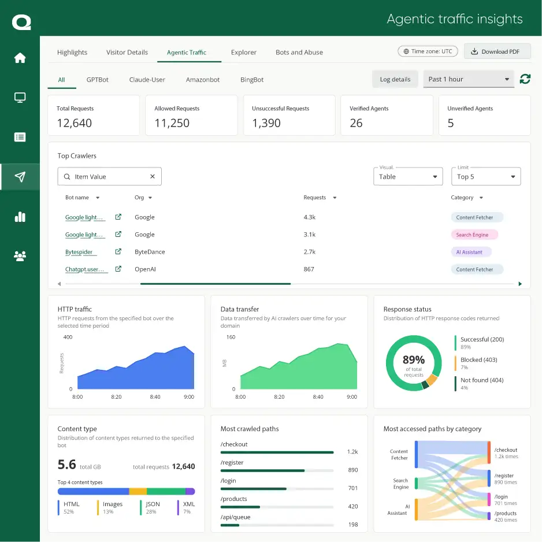Click the right arrow of the table scrollbar
This screenshot has width=542, height=542.
pos(520,284)
